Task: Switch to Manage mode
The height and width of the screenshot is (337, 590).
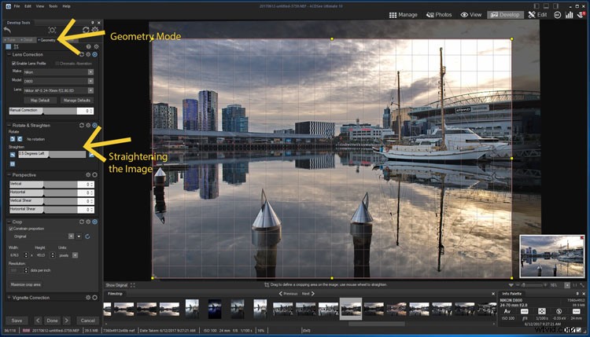Action: tap(403, 15)
